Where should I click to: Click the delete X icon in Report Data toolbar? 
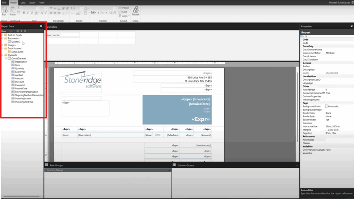pyautogui.click(x=17, y=31)
